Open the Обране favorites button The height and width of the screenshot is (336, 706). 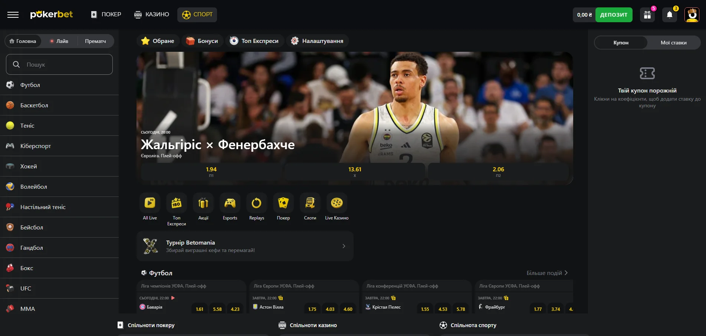[x=158, y=41]
